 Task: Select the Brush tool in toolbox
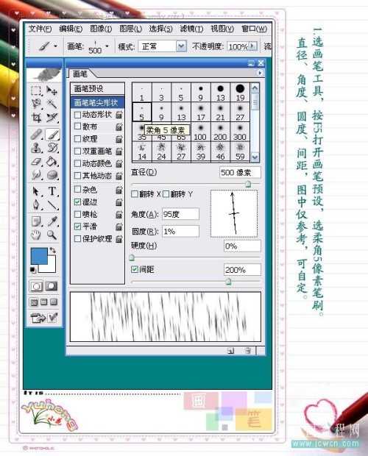52,135
